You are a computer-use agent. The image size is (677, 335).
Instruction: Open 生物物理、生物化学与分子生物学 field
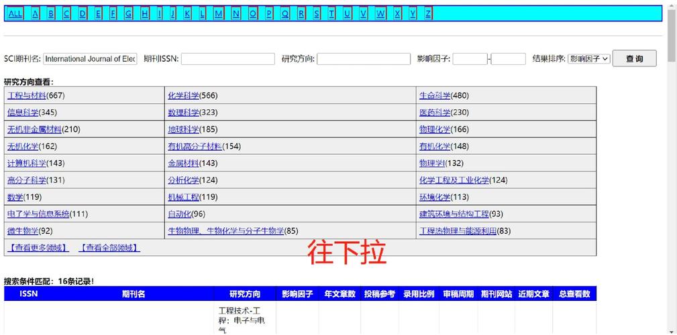226,231
